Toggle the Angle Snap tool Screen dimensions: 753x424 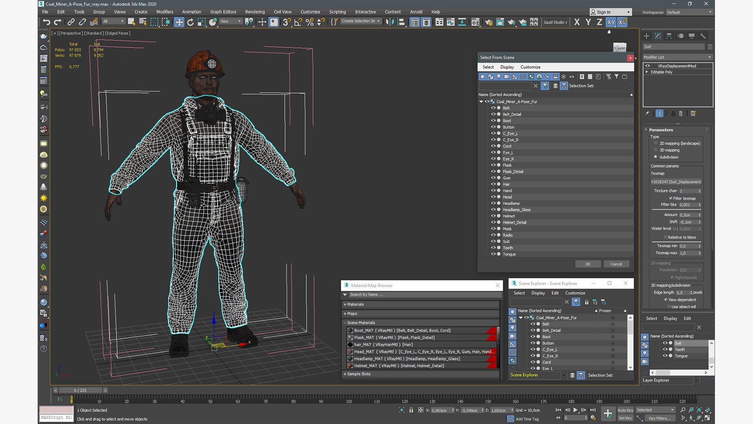tap(298, 22)
